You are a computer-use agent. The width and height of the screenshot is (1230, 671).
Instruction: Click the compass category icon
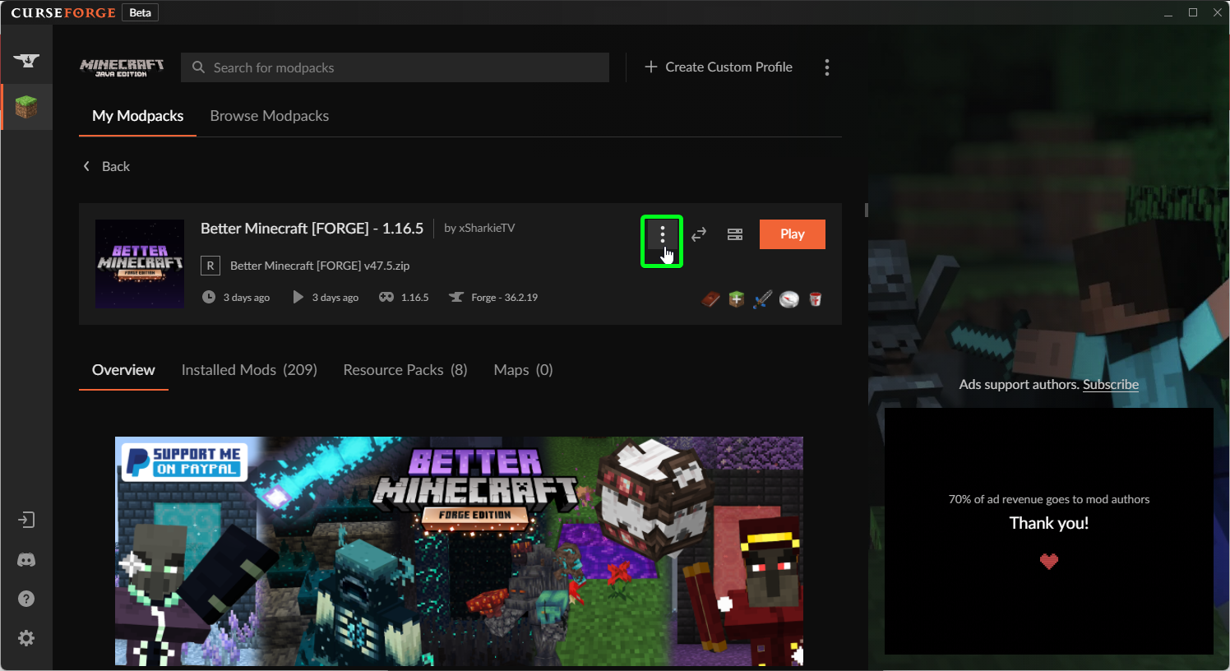pos(789,299)
